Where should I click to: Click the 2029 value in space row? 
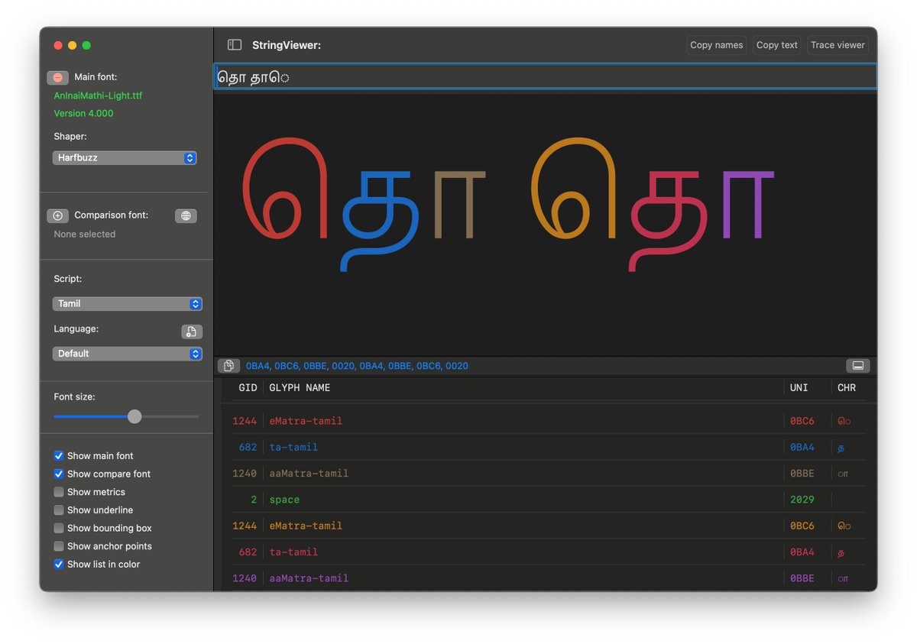tap(802, 500)
